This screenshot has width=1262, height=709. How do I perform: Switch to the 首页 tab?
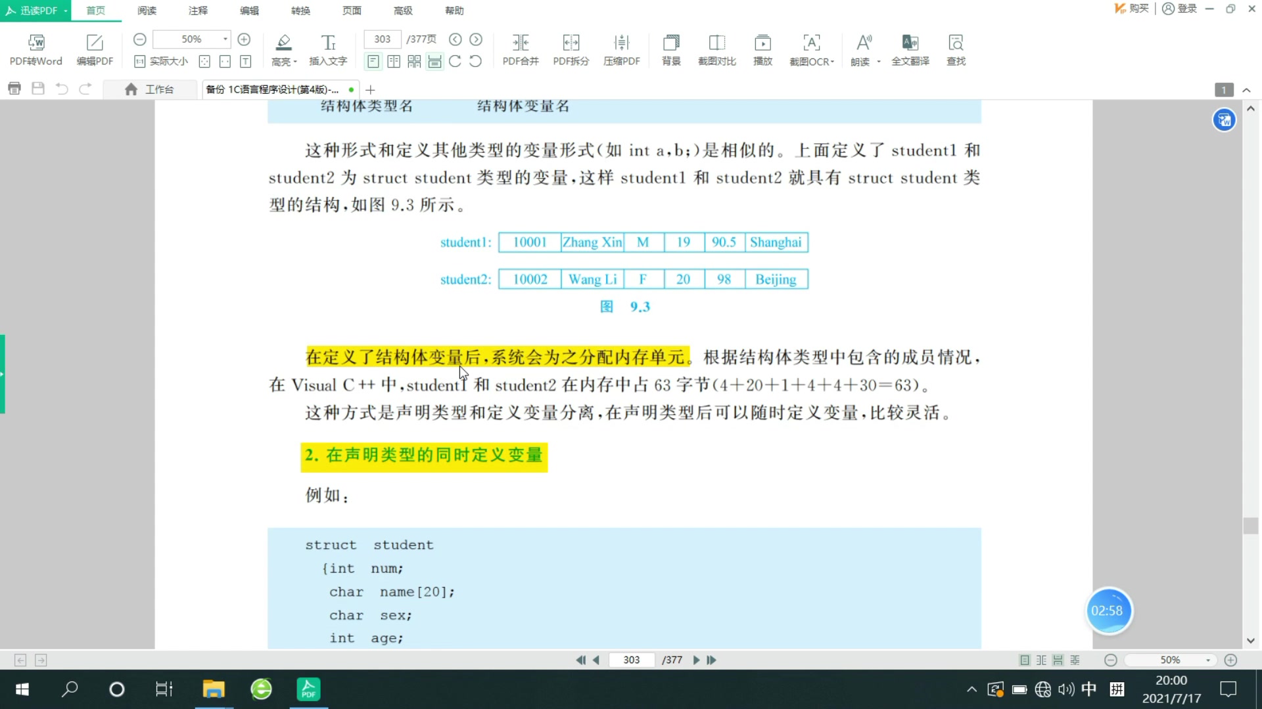tap(96, 11)
